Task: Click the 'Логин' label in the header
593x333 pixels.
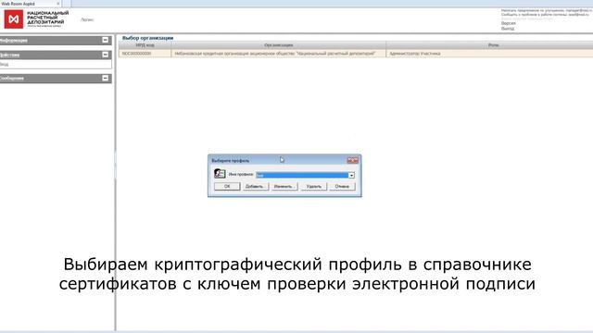Action: click(87, 19)
